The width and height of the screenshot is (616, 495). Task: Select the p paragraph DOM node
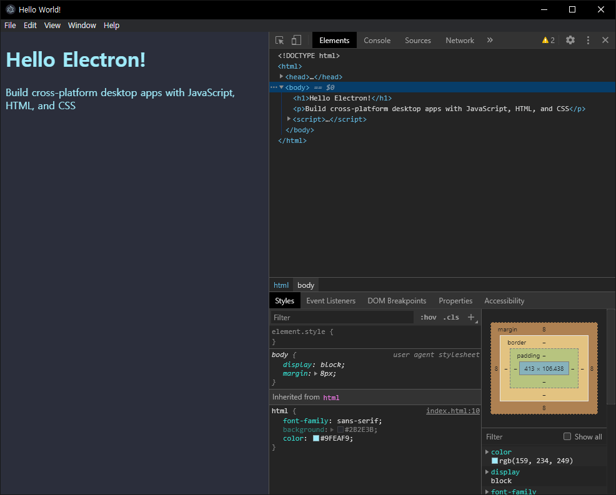439,109
